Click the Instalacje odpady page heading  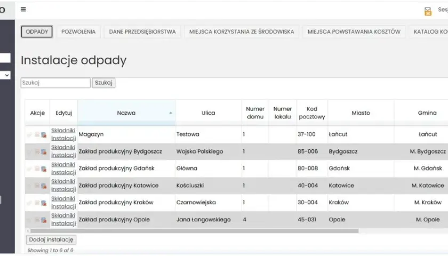(x=74, y=61)
